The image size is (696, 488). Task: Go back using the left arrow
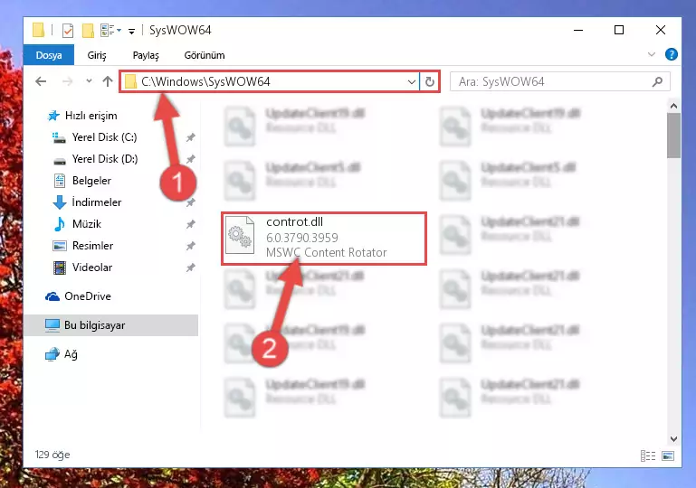click(41, 81)
